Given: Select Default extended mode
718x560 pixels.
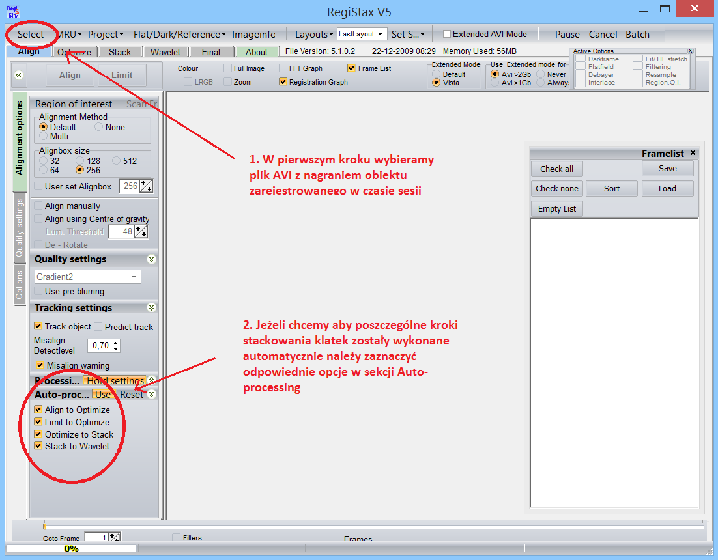Looking at the screenshot, I should point(436,74).
